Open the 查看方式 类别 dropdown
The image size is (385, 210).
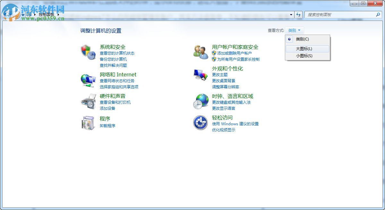tap(294, 30)
